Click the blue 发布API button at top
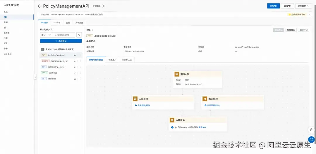316x154 pixels. pos(273,6)
